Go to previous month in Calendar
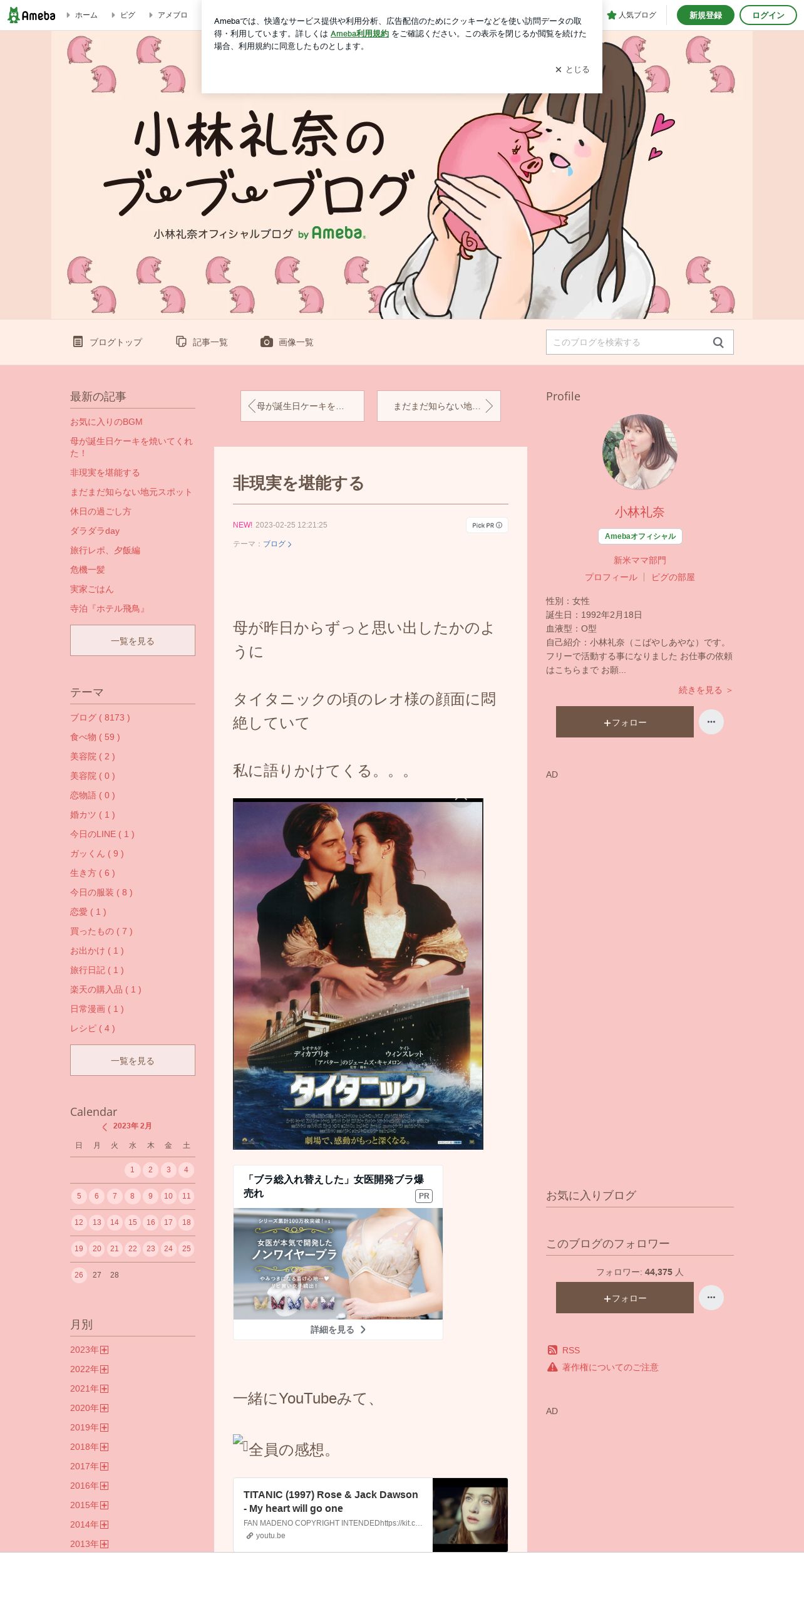 (105, 1127)
